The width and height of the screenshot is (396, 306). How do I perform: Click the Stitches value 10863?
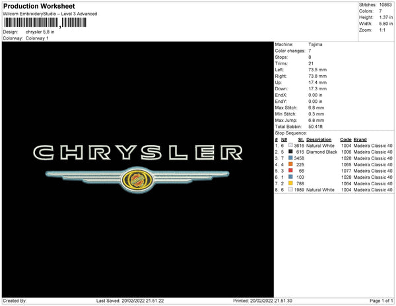coord(385,5)
